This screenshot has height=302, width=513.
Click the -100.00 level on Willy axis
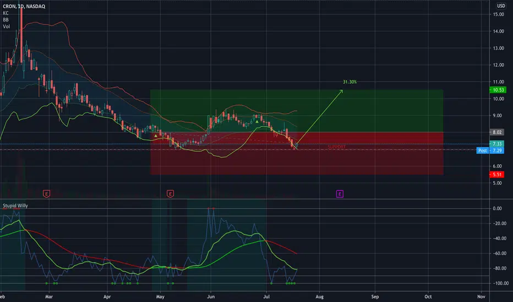(500, 283)
